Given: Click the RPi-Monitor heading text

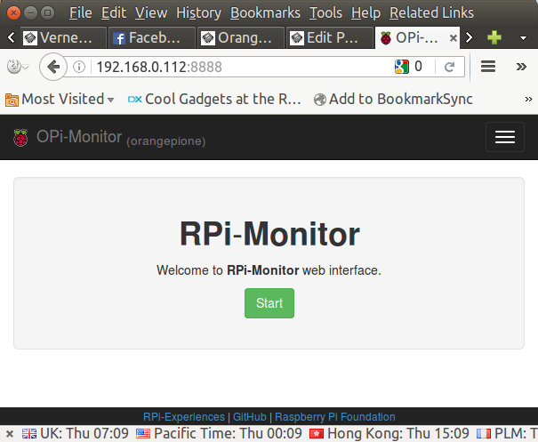Looking at the screenshot, I should (269, 234).
